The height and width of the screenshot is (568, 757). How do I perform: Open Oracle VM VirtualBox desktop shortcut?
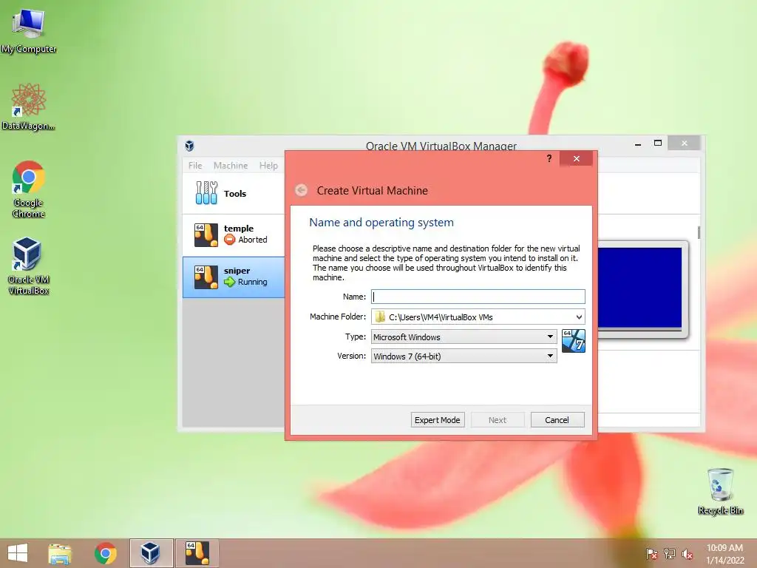pyautogui.click(x=29, y=266)
